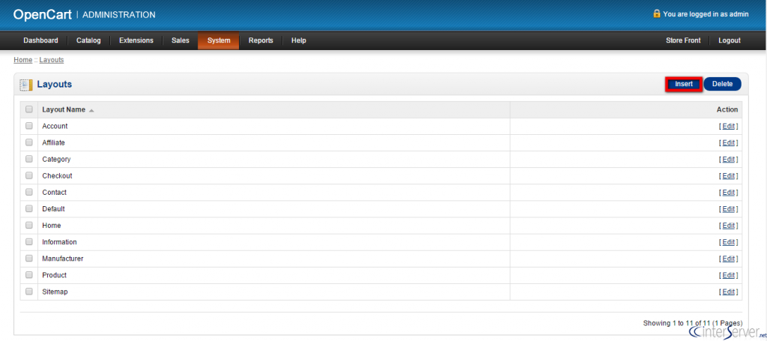Edit the Affiliate layout
The height and width of the screenshot is (341, 767).
(x=728, y=143)
